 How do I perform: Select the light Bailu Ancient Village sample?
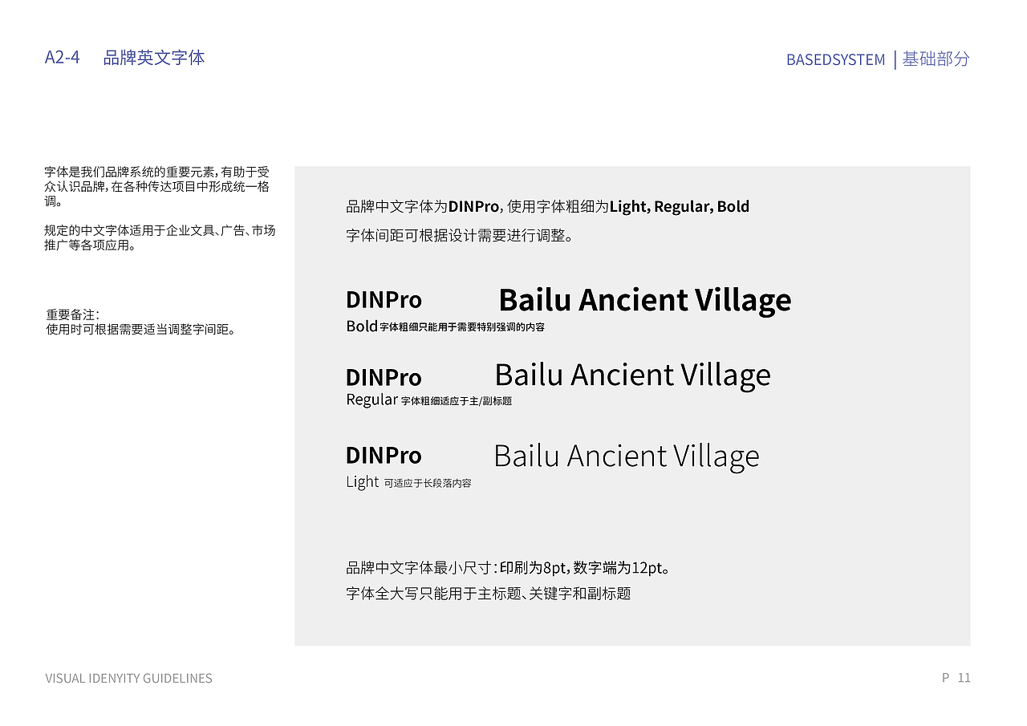click(x=627, y=455)
